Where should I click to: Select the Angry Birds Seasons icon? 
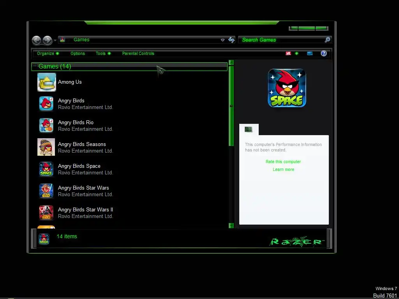point(46,147)
